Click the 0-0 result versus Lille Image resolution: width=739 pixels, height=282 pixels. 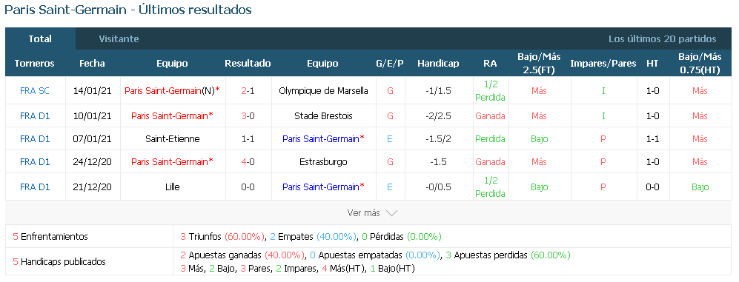tap(248, 187)
